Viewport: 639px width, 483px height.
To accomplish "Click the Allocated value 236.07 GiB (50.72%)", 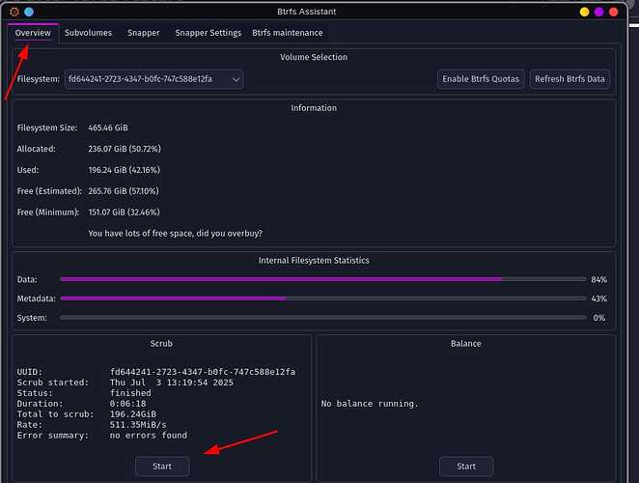I will pos(125,150).
